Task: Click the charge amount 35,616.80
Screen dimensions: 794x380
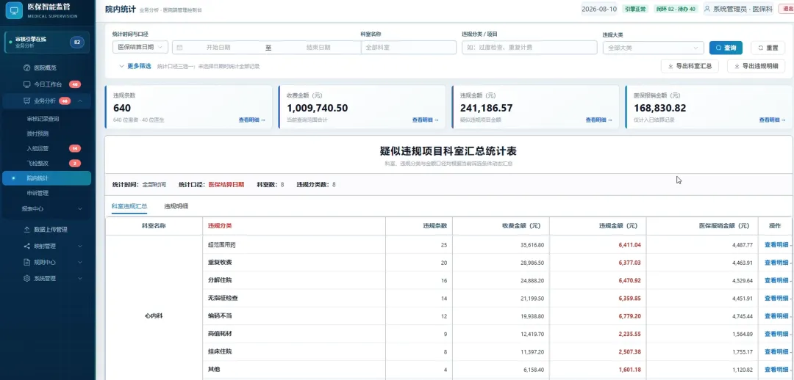Action: click(532, 245)
